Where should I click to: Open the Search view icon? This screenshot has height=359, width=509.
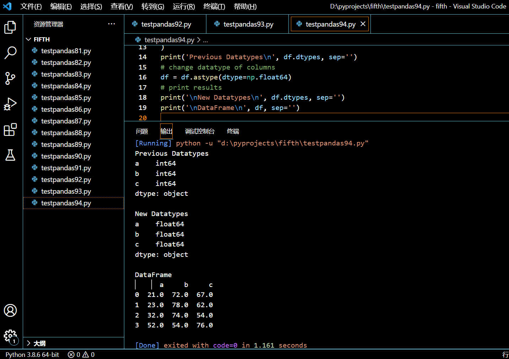pos(10,53)
